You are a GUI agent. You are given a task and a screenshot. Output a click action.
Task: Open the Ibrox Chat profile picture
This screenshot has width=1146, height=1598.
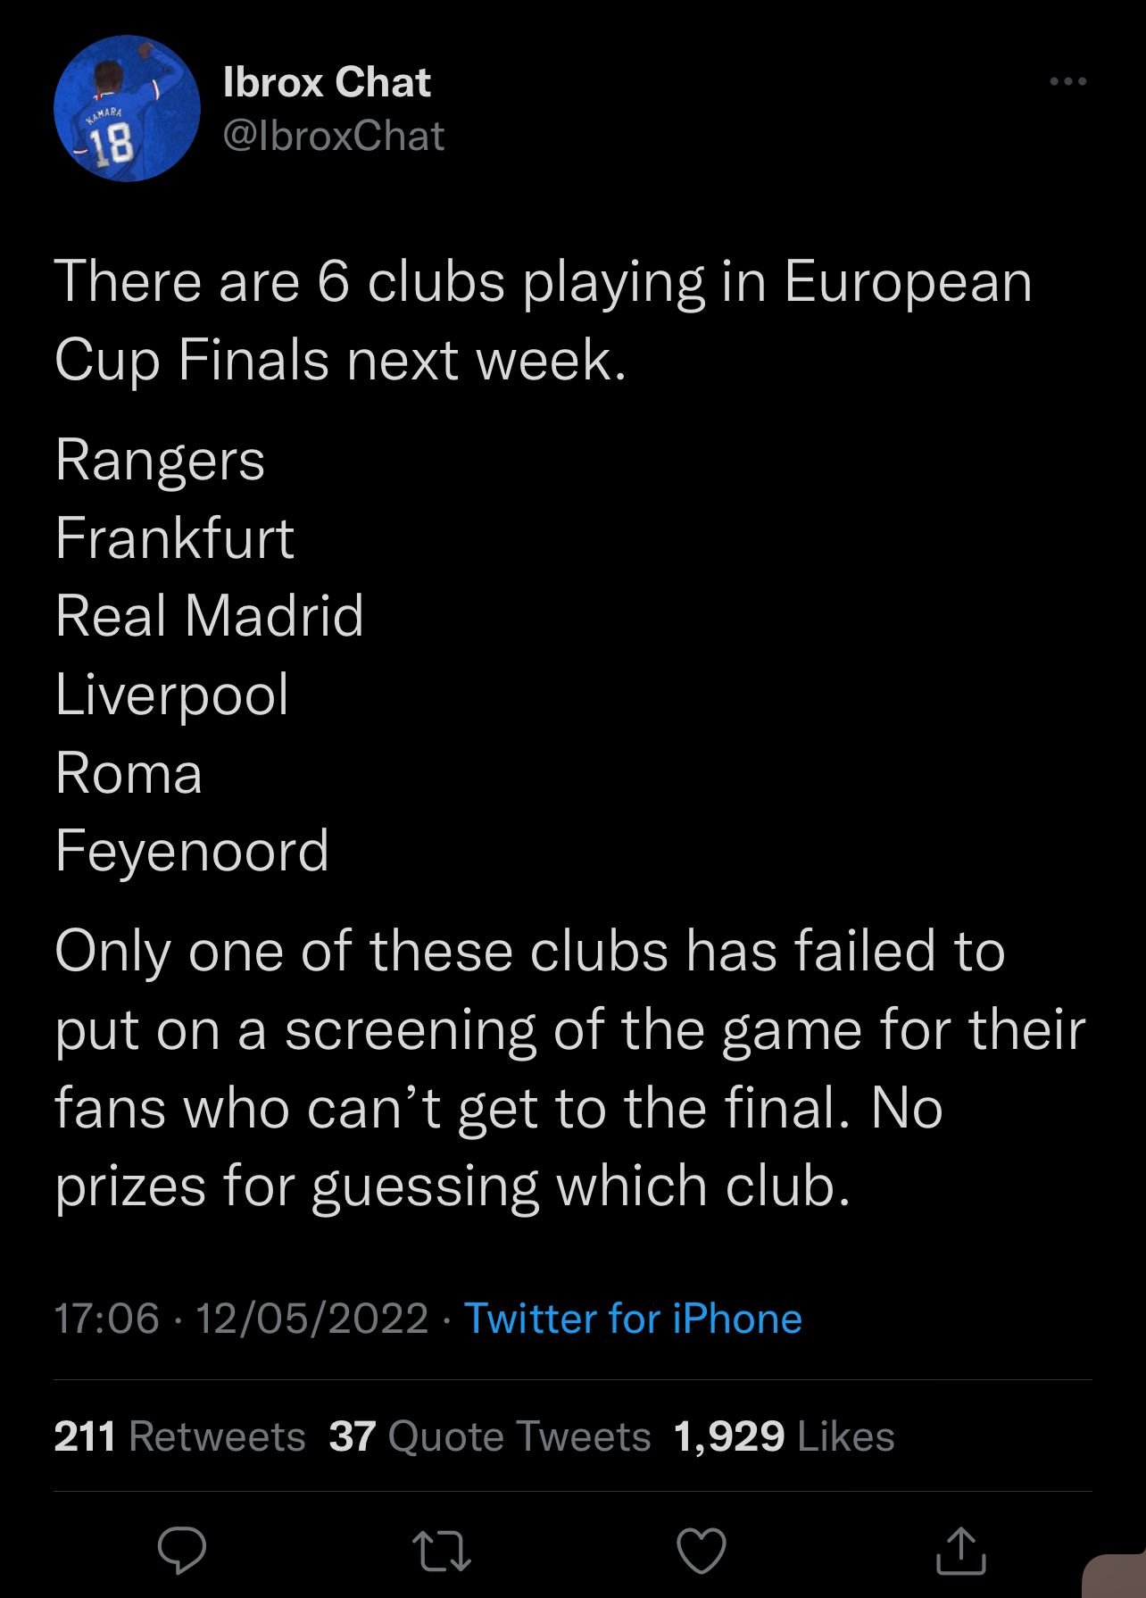click(x=128, y=108)
